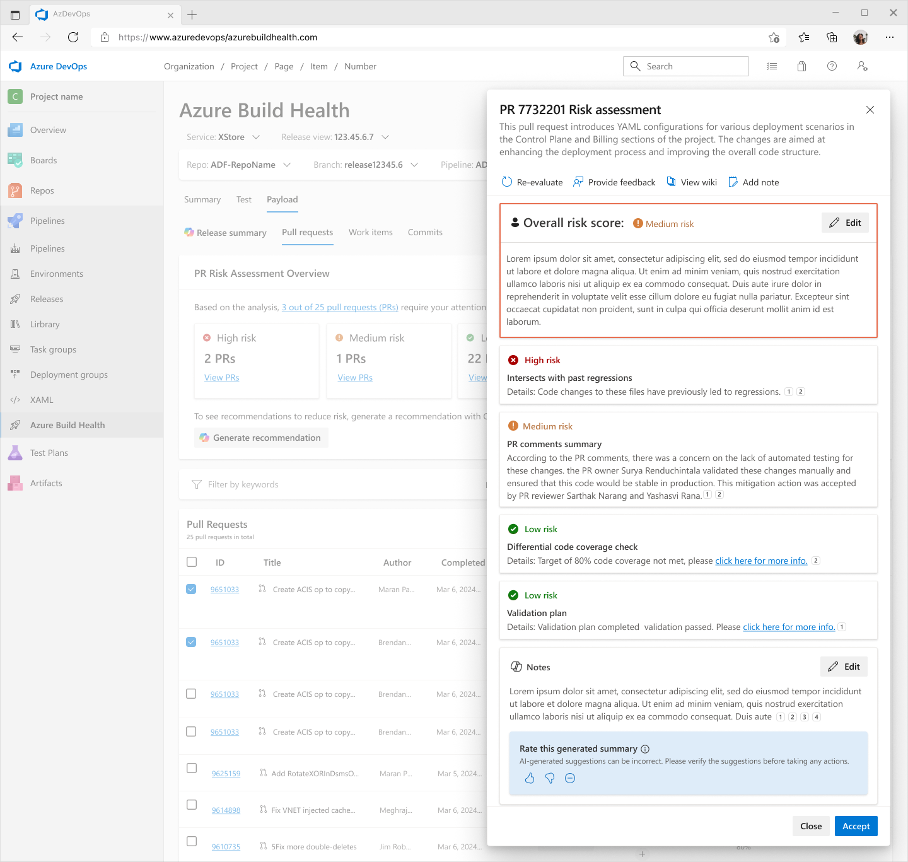The image size is (908, 862).
Task: Open the help question mark icon
Action: pos(832,66)
